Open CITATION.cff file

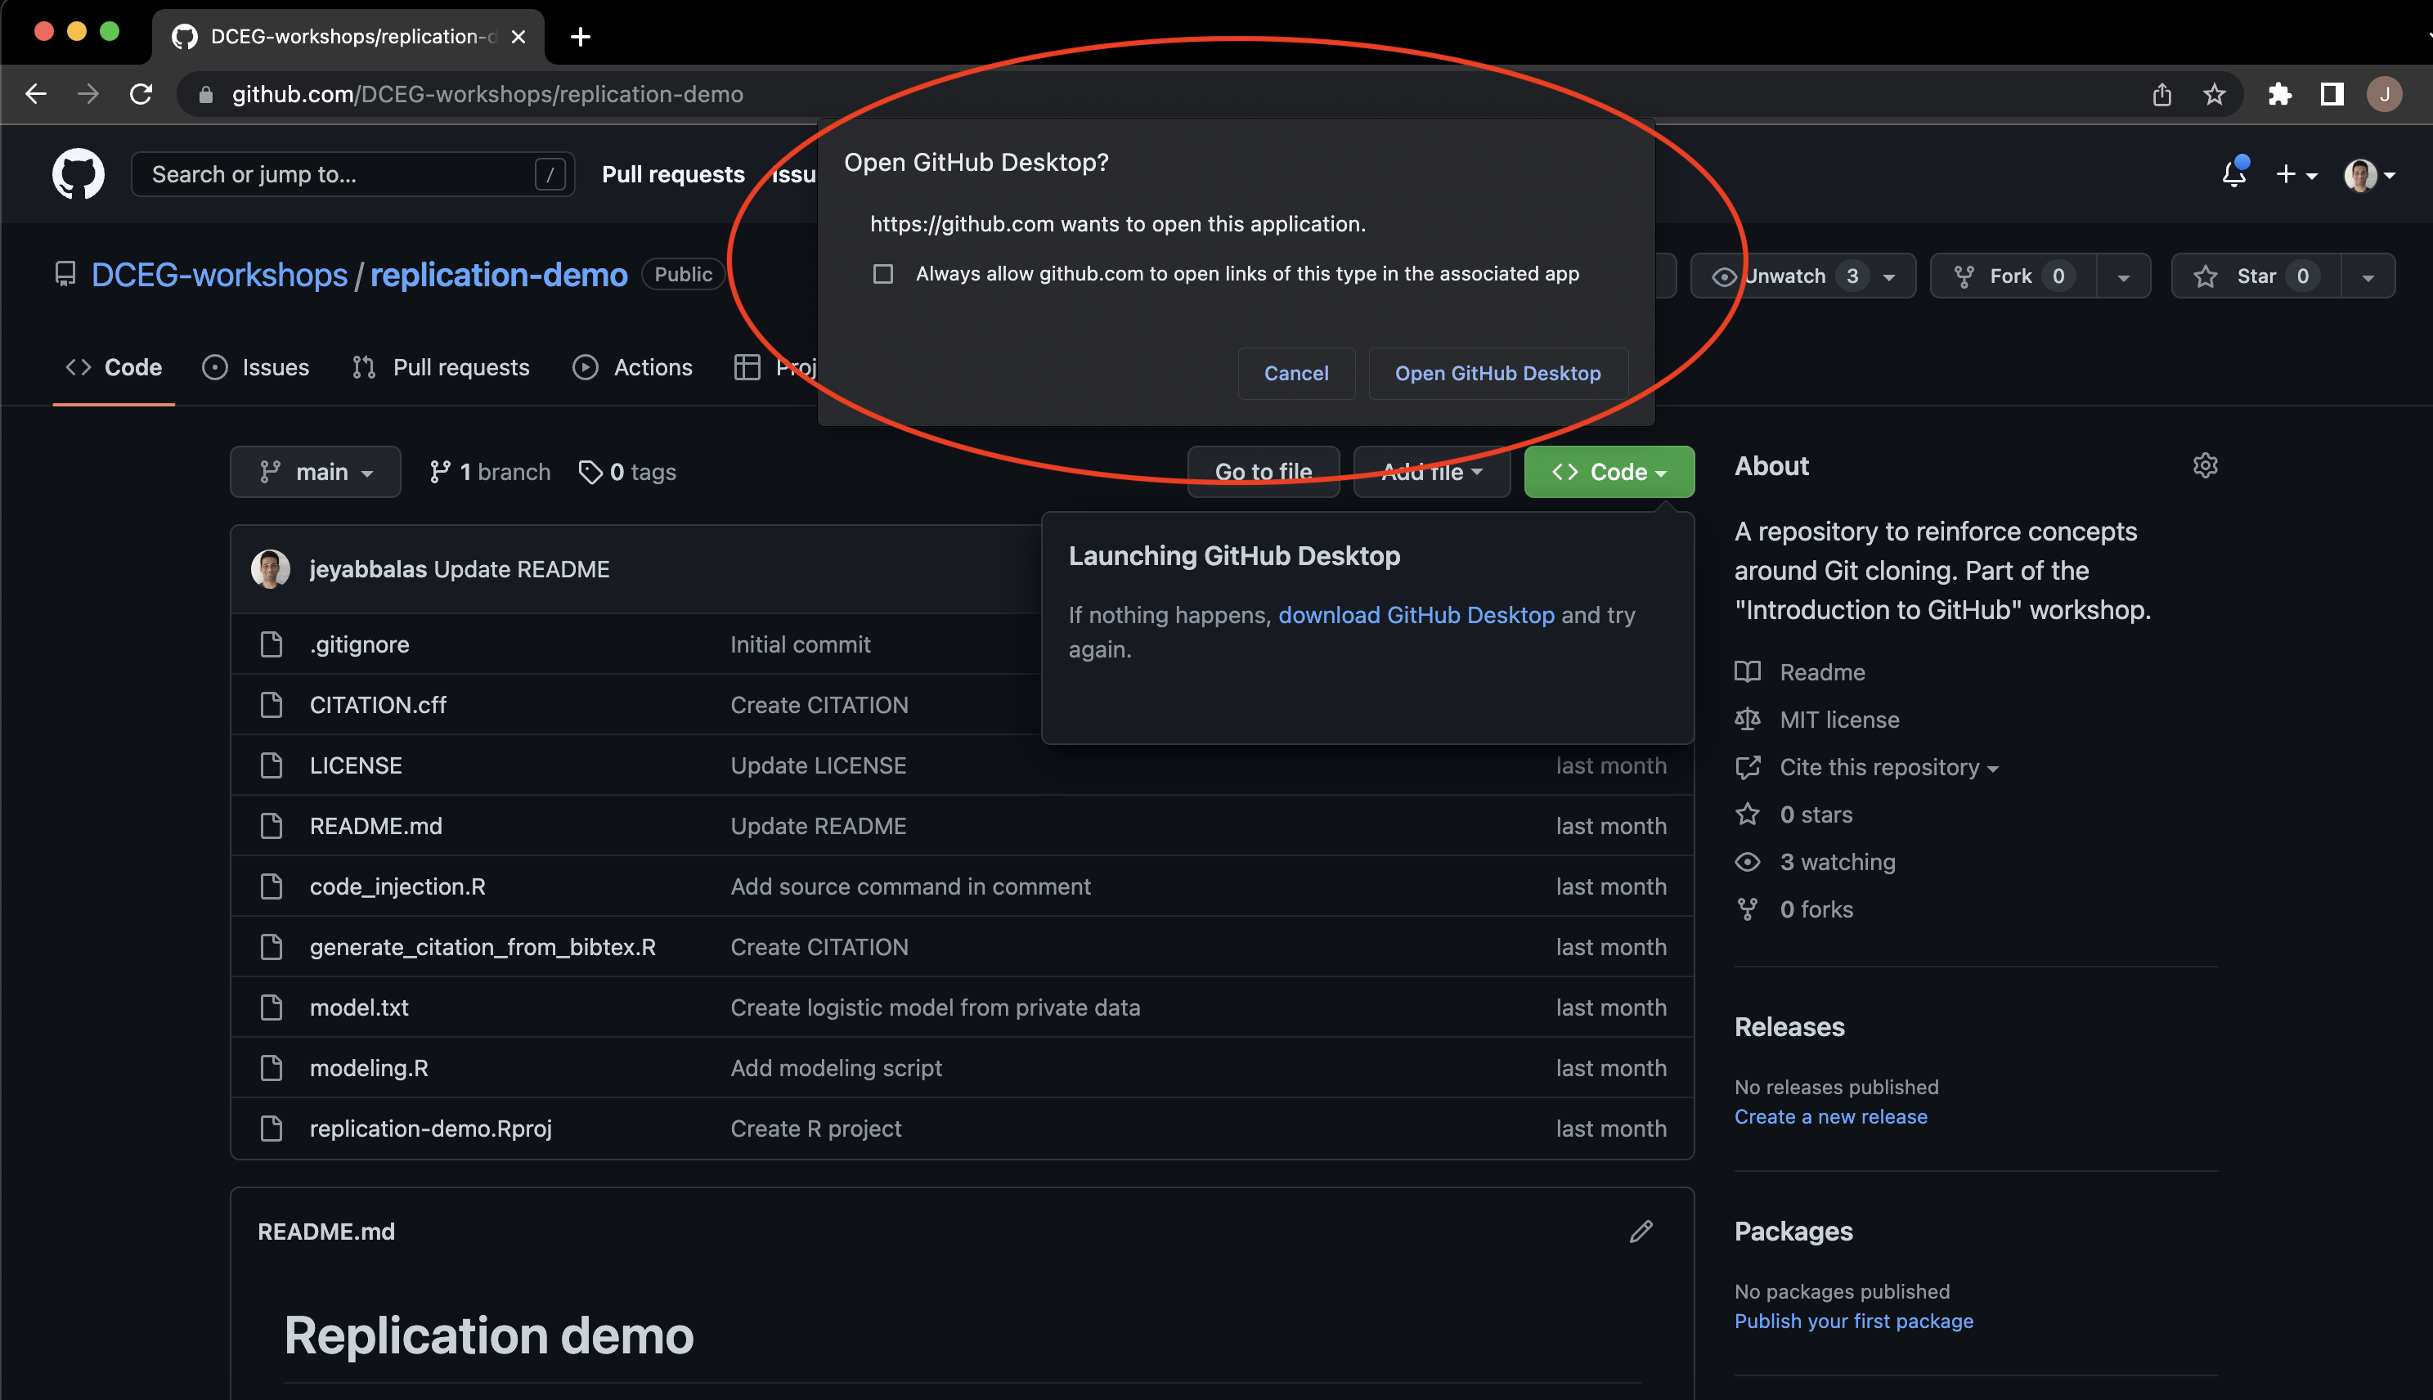(378, 705)
